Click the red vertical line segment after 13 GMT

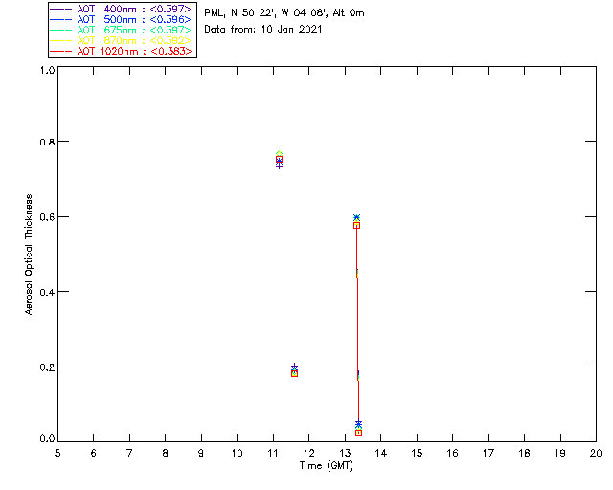[357, 328]
